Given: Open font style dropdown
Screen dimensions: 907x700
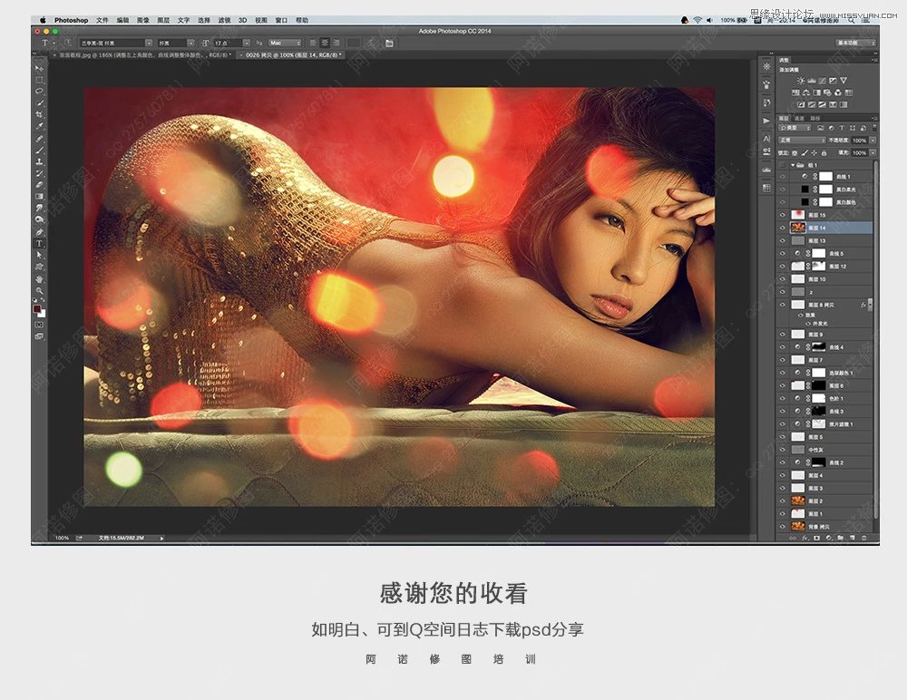Looking at the screenshot, I should pyautogui.click(x=190, y=43).
